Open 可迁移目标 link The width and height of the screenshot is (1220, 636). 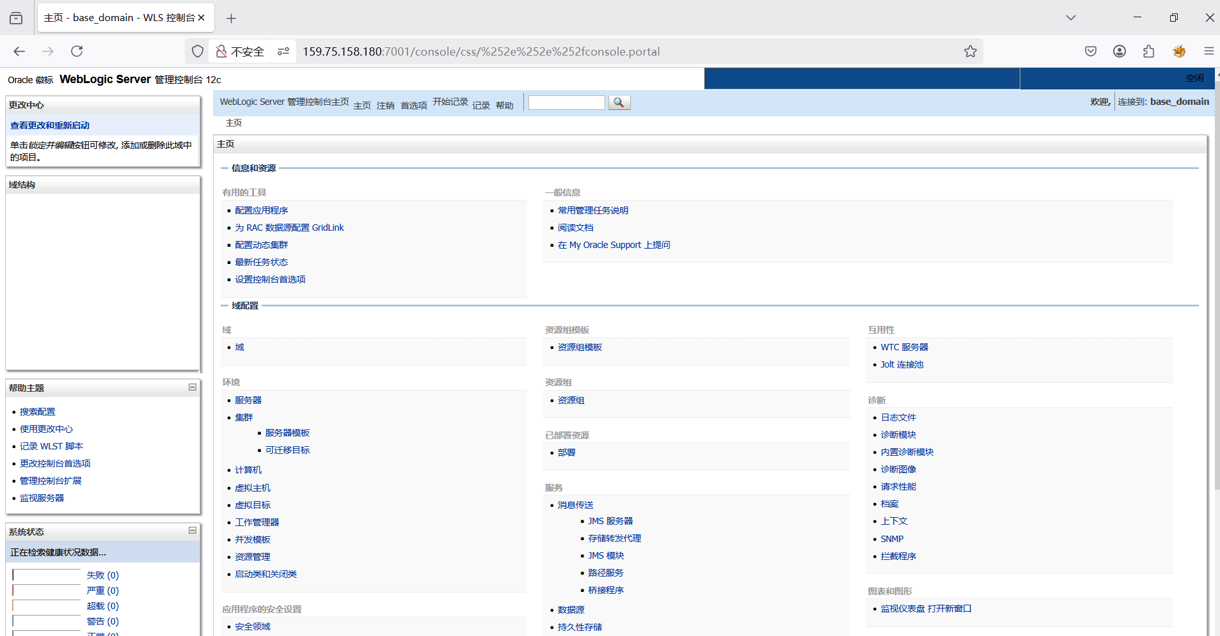click(x=288, y=450)
